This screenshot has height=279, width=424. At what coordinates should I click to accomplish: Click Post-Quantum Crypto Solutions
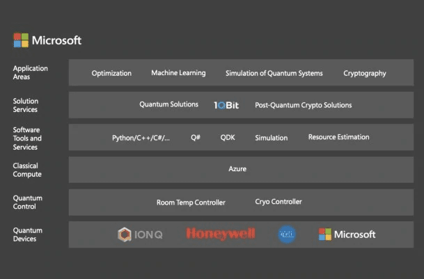[304, 105]
